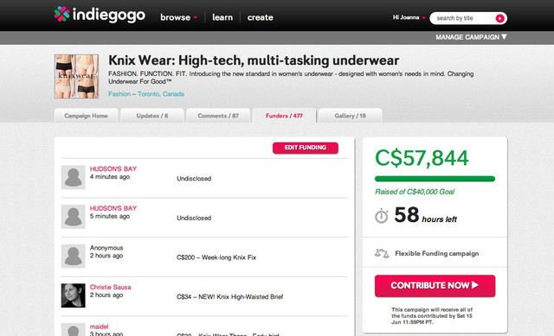The height and width of the screenshot is (336, 554).
Task: Open Christie Sausa's profile photo
Action: [73, 295]
